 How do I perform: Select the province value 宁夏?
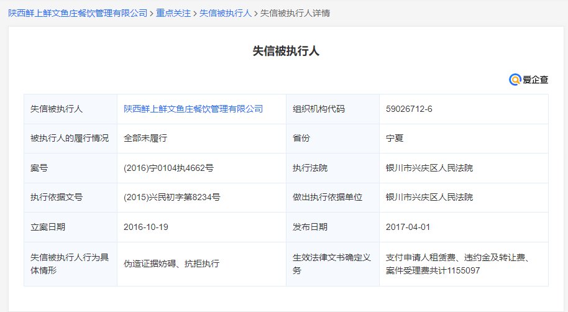[x=395, y=138]
